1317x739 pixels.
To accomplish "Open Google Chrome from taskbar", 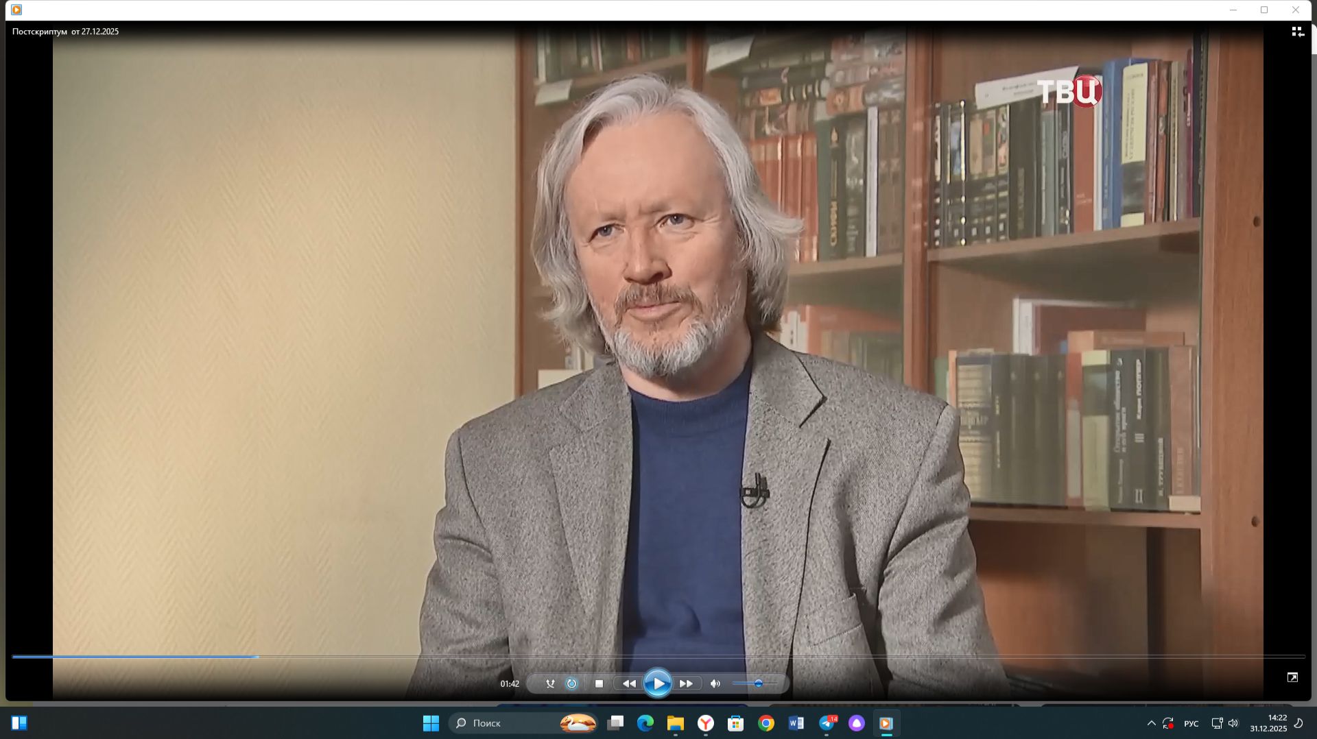I will (766, 723).
